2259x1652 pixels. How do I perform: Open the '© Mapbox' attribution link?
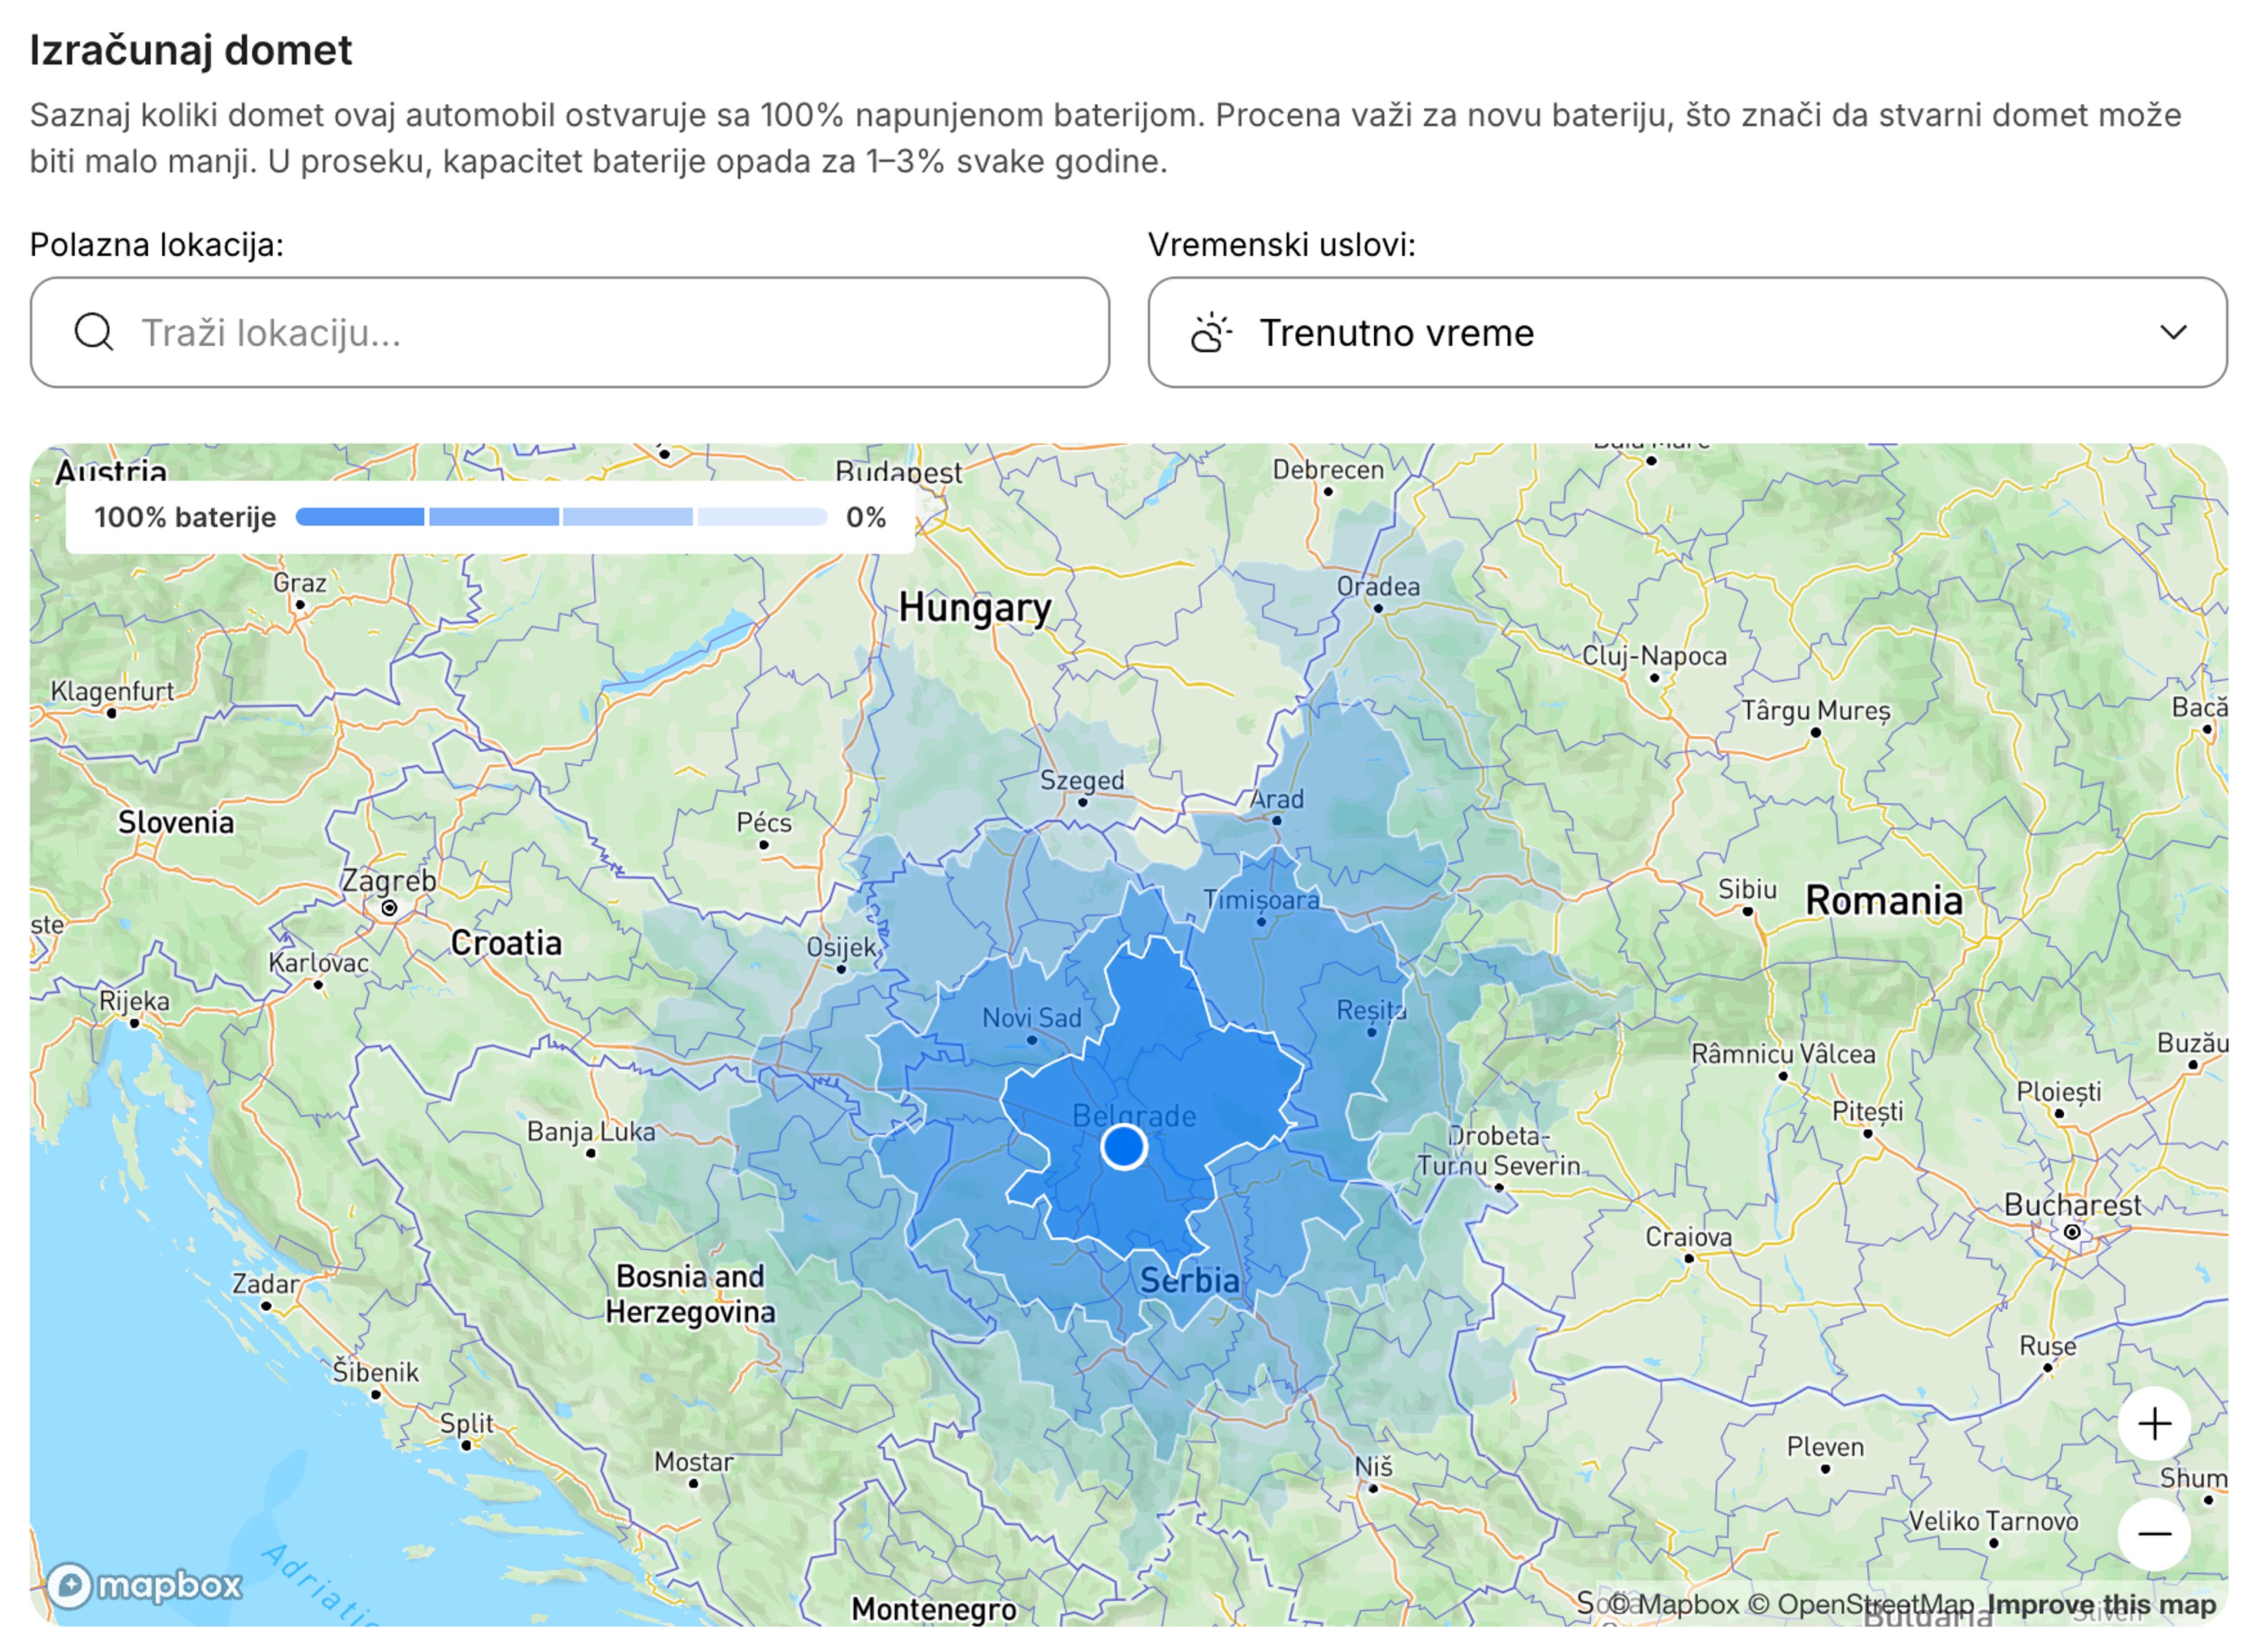pyautogui.click(x=1674, y=1604)
